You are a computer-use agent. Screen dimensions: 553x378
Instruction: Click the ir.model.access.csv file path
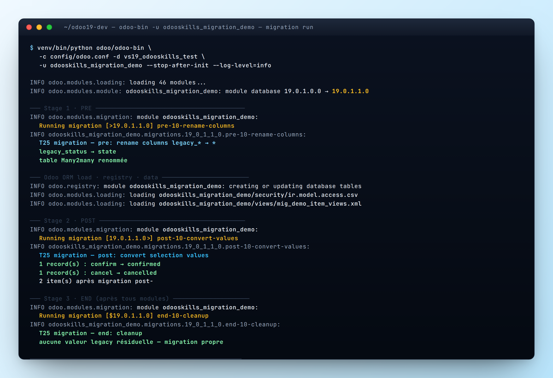point(258,195)
